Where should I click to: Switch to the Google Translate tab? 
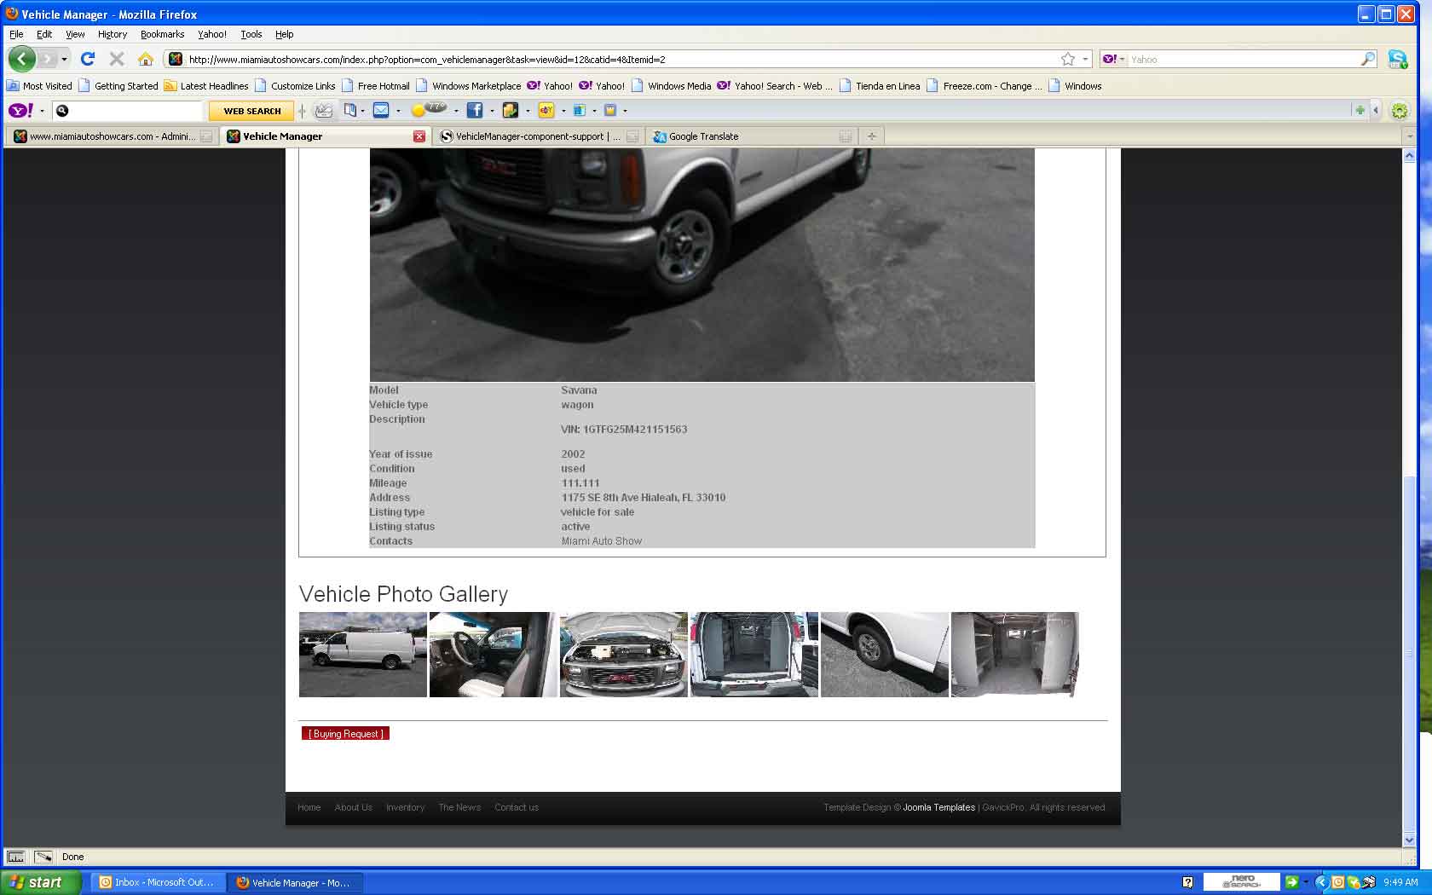point(703,136)
